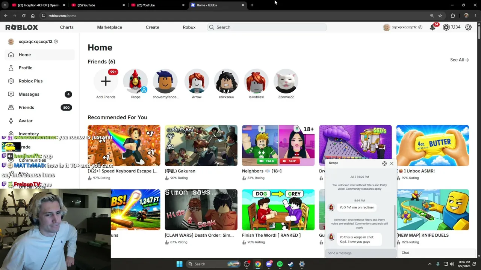Open Profile from the left sidebar
This screenshot has height=270, width=481.
(40, 68)
